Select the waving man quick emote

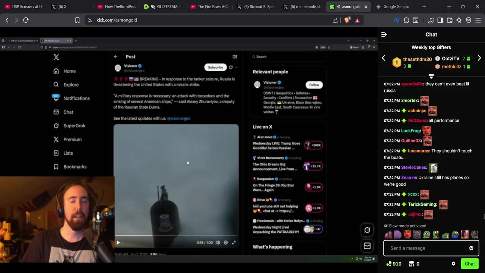(388, 234)
